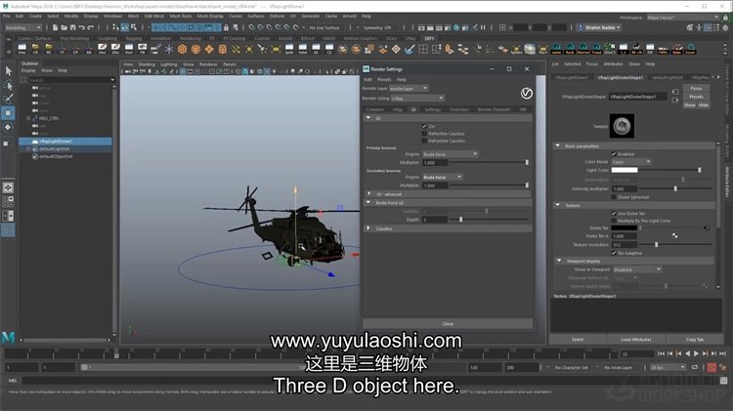This screenshot has width=733, height=411.
Task: Click the Open Scene folder icon
Action: pos(65,27)
